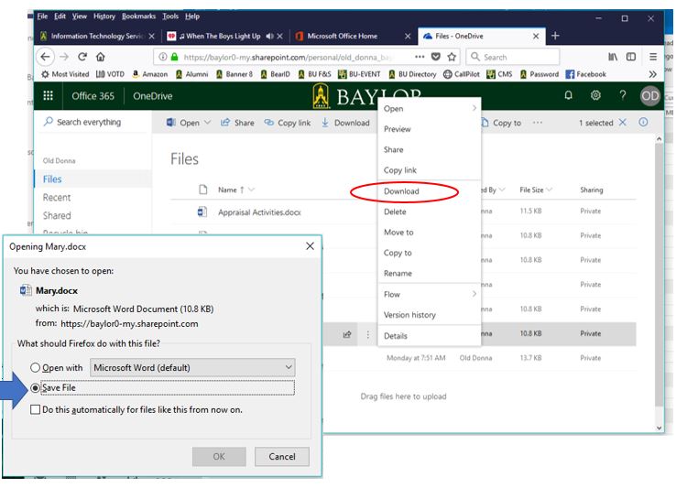Open the settings gear in OneDrive header
This screenshot has width=676, height=488.
(x=595, y=95)
